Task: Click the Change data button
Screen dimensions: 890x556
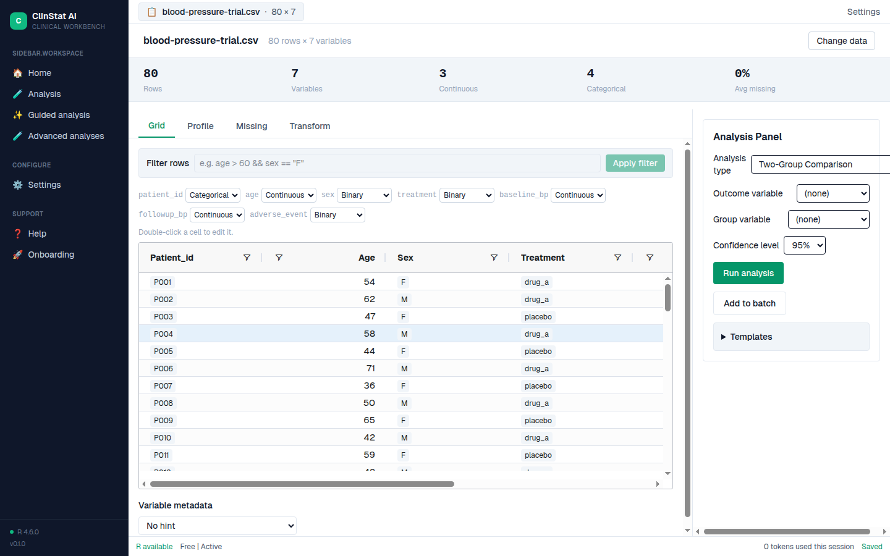Action: pyautogui.click(x=841, y=41)
